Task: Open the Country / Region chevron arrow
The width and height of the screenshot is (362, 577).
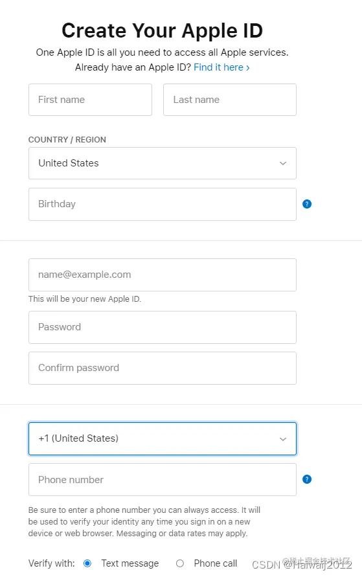Action: (x=283, y=163)
